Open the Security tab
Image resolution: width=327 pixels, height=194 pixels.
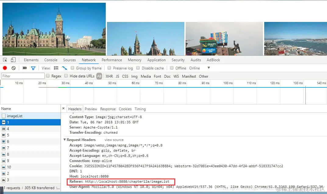click(178, 60)
